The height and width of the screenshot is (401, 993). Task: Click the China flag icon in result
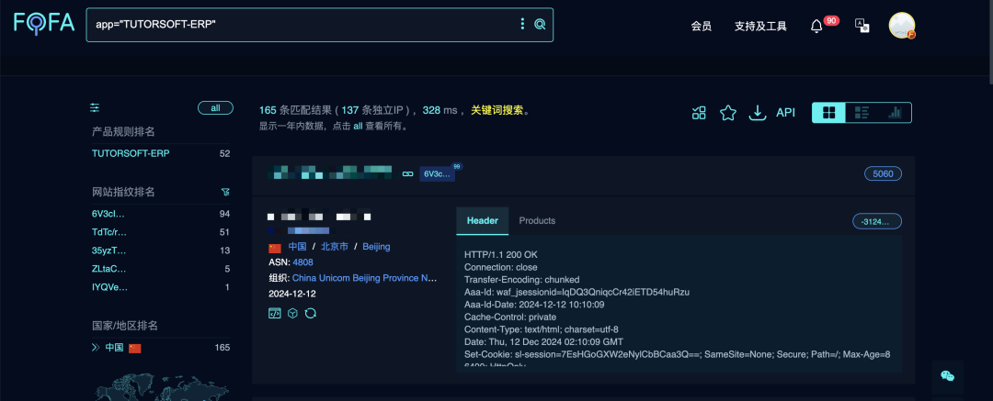275,247
